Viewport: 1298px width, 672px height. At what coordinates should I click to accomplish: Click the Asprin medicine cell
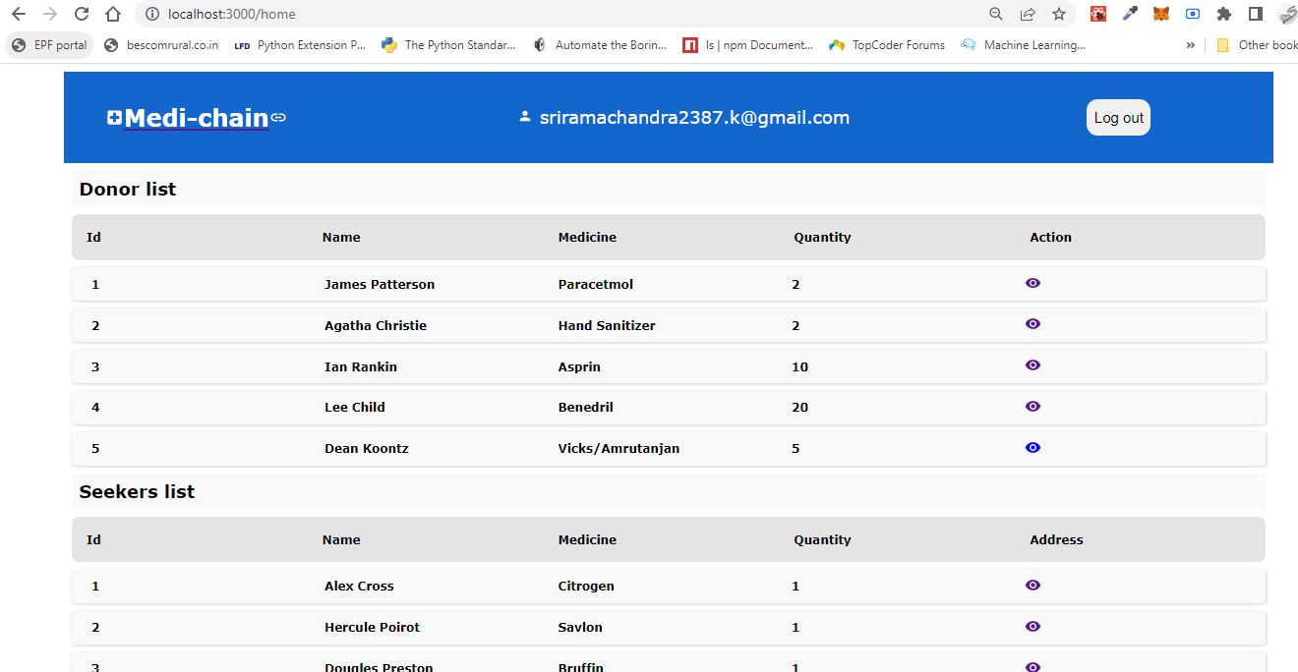pyautogui.click(x=579, y=367)
